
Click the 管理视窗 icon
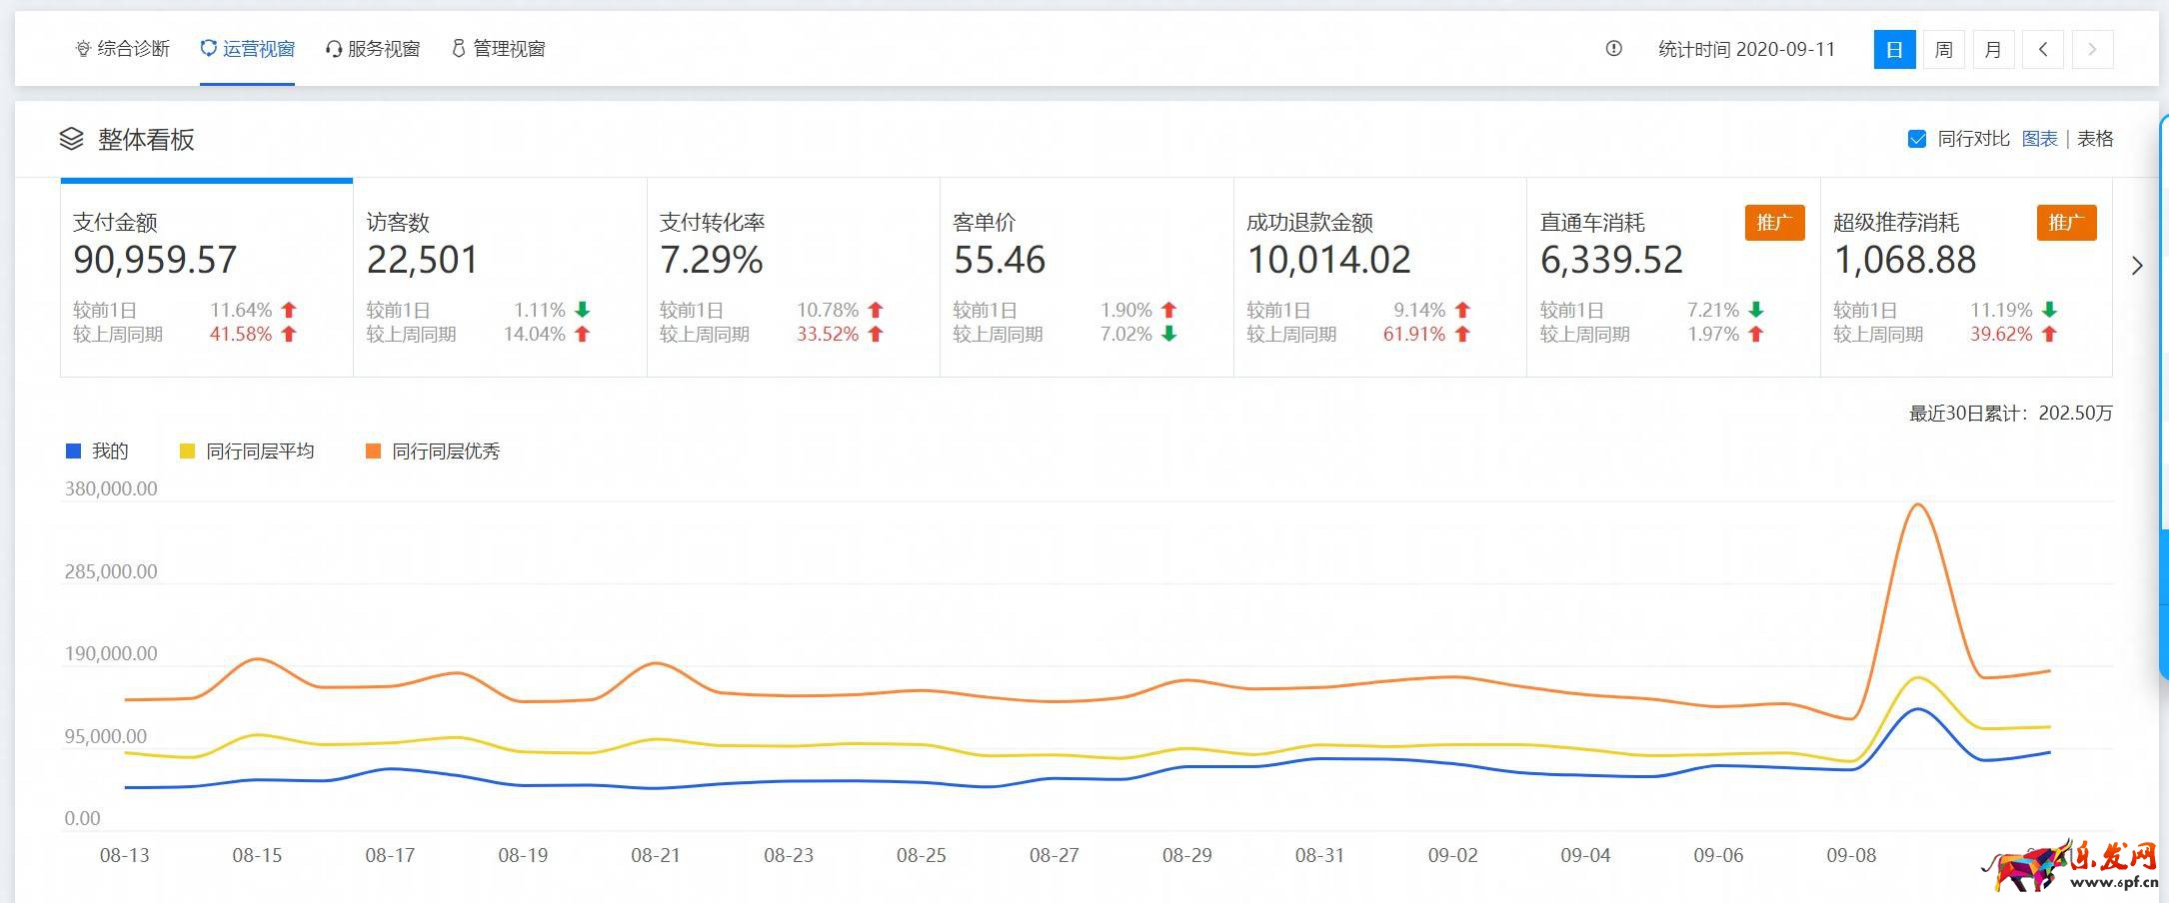459,49
